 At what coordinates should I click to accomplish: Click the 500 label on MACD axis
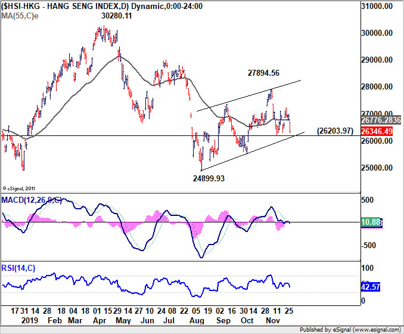(x=368, y=200)
